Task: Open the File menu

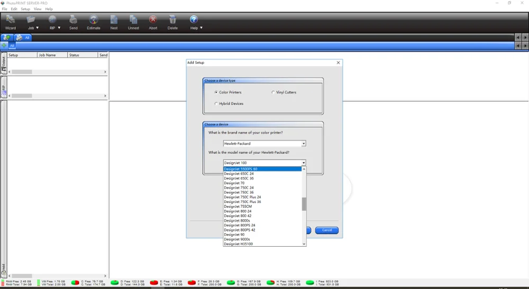Action: coord(4,9)
